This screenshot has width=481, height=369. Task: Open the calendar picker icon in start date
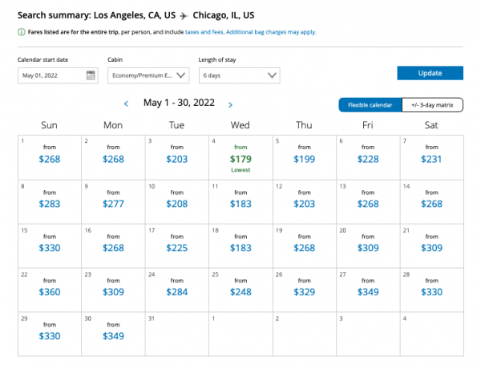[91, 75]
